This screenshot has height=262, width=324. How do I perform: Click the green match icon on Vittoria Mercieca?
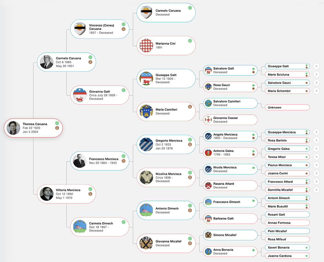tap(90, 188)
